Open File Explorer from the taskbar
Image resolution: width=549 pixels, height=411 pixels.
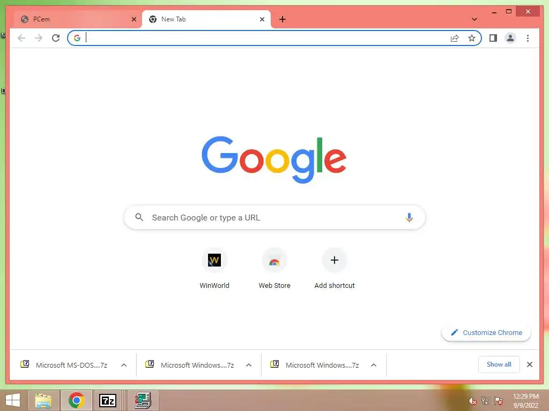[x=43, y=400]
